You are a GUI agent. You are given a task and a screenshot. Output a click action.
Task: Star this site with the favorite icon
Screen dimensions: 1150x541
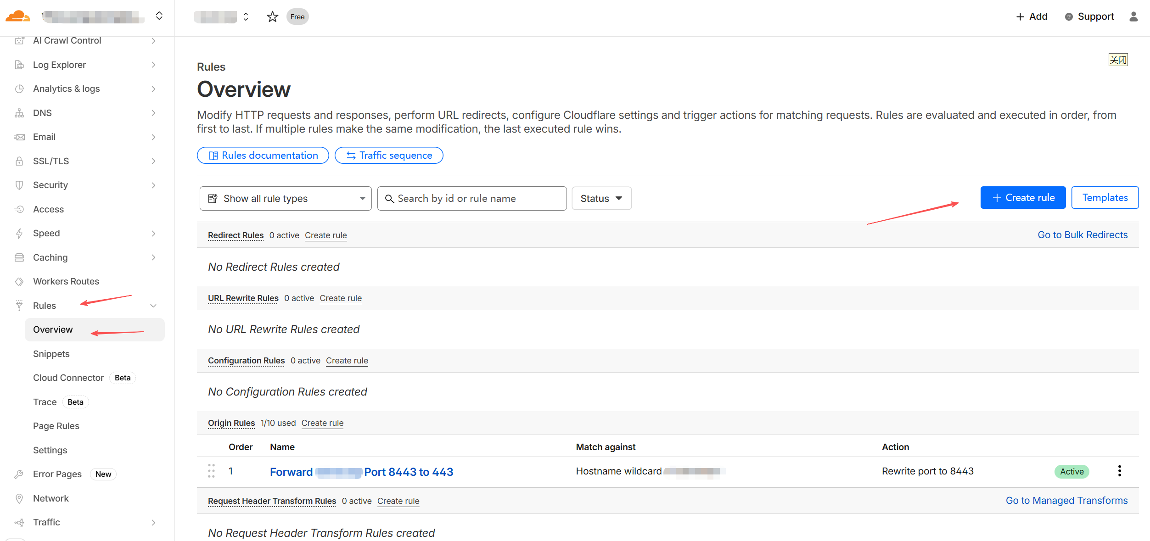pos(272,17)
